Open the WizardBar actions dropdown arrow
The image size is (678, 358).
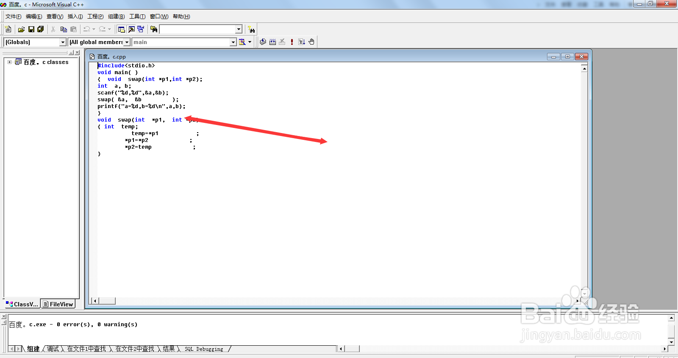pos(250,42)
